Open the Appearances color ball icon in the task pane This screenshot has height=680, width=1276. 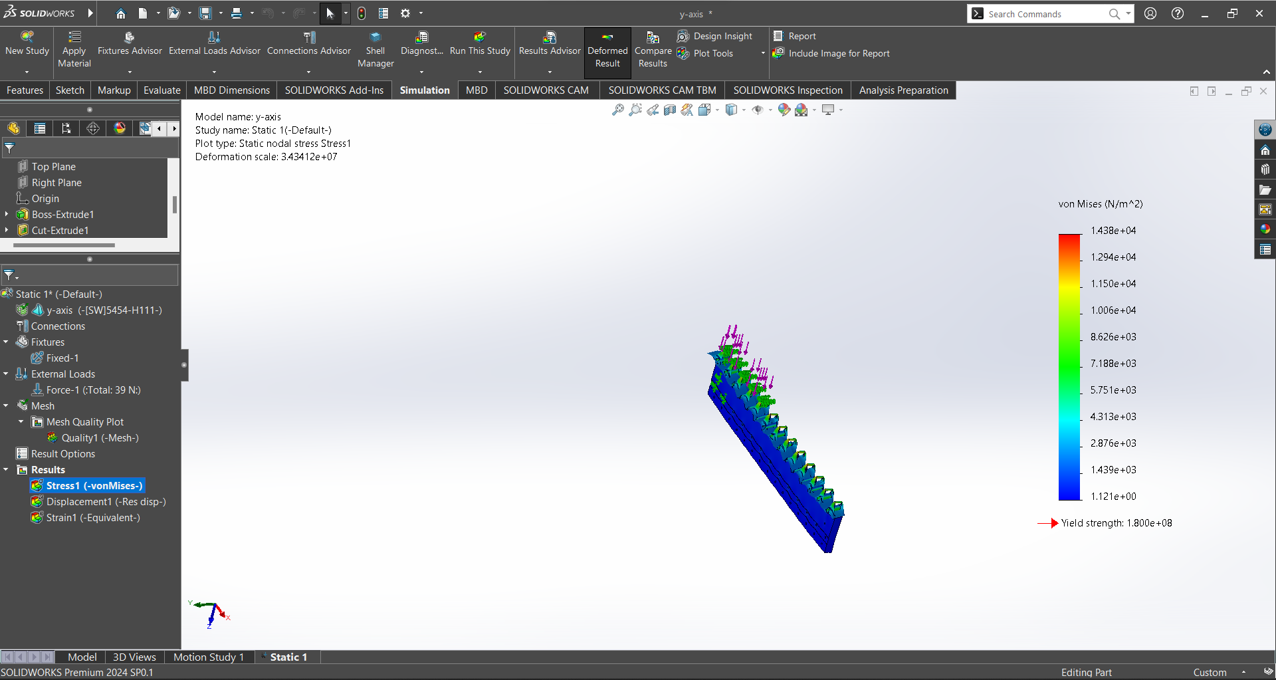1265,229
